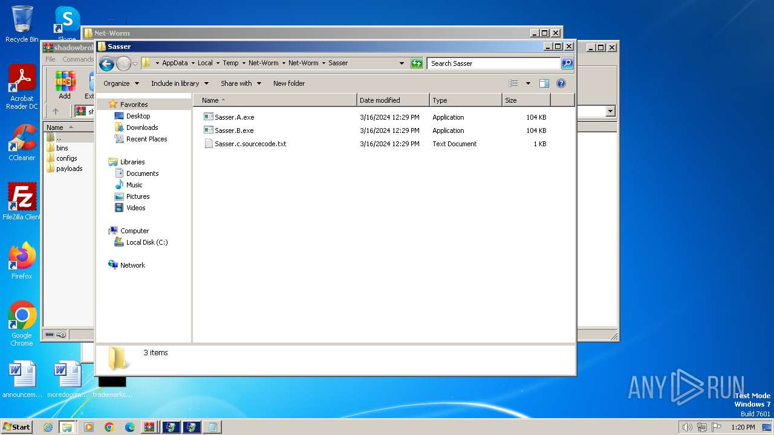
Task: Click the Add button in WinRAR window
Action: point(65,85)
